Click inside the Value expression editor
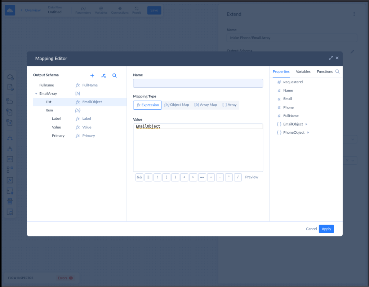This screenshot has height=287, width=369. point(198,147)
